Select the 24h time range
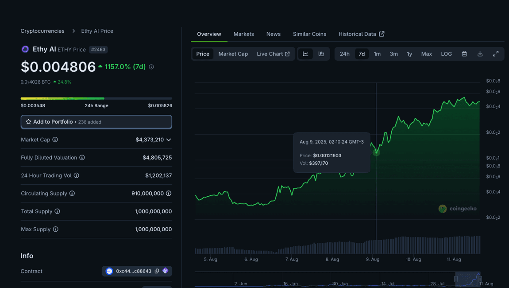Screen dimensions: 509x288 pos(344,54)
